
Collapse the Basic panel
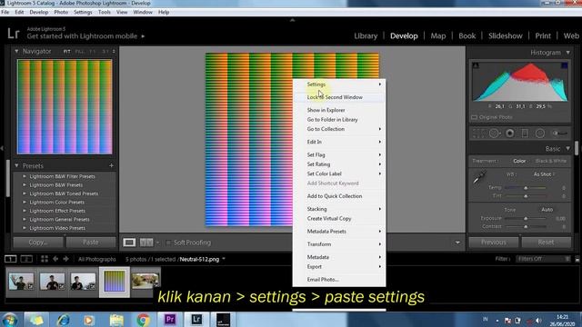pos(567,149)
